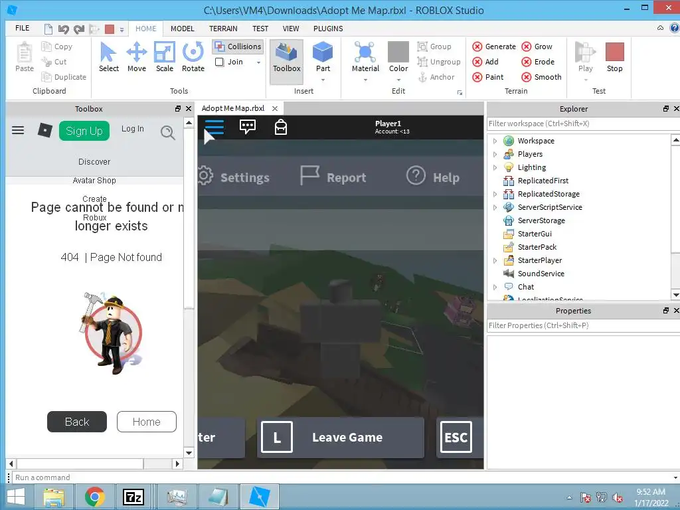
Task: Click Grow terrain tool
Action: (x=537, y=46)
